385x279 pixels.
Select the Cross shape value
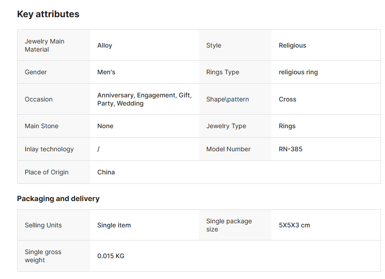click(x=288, y=99)
